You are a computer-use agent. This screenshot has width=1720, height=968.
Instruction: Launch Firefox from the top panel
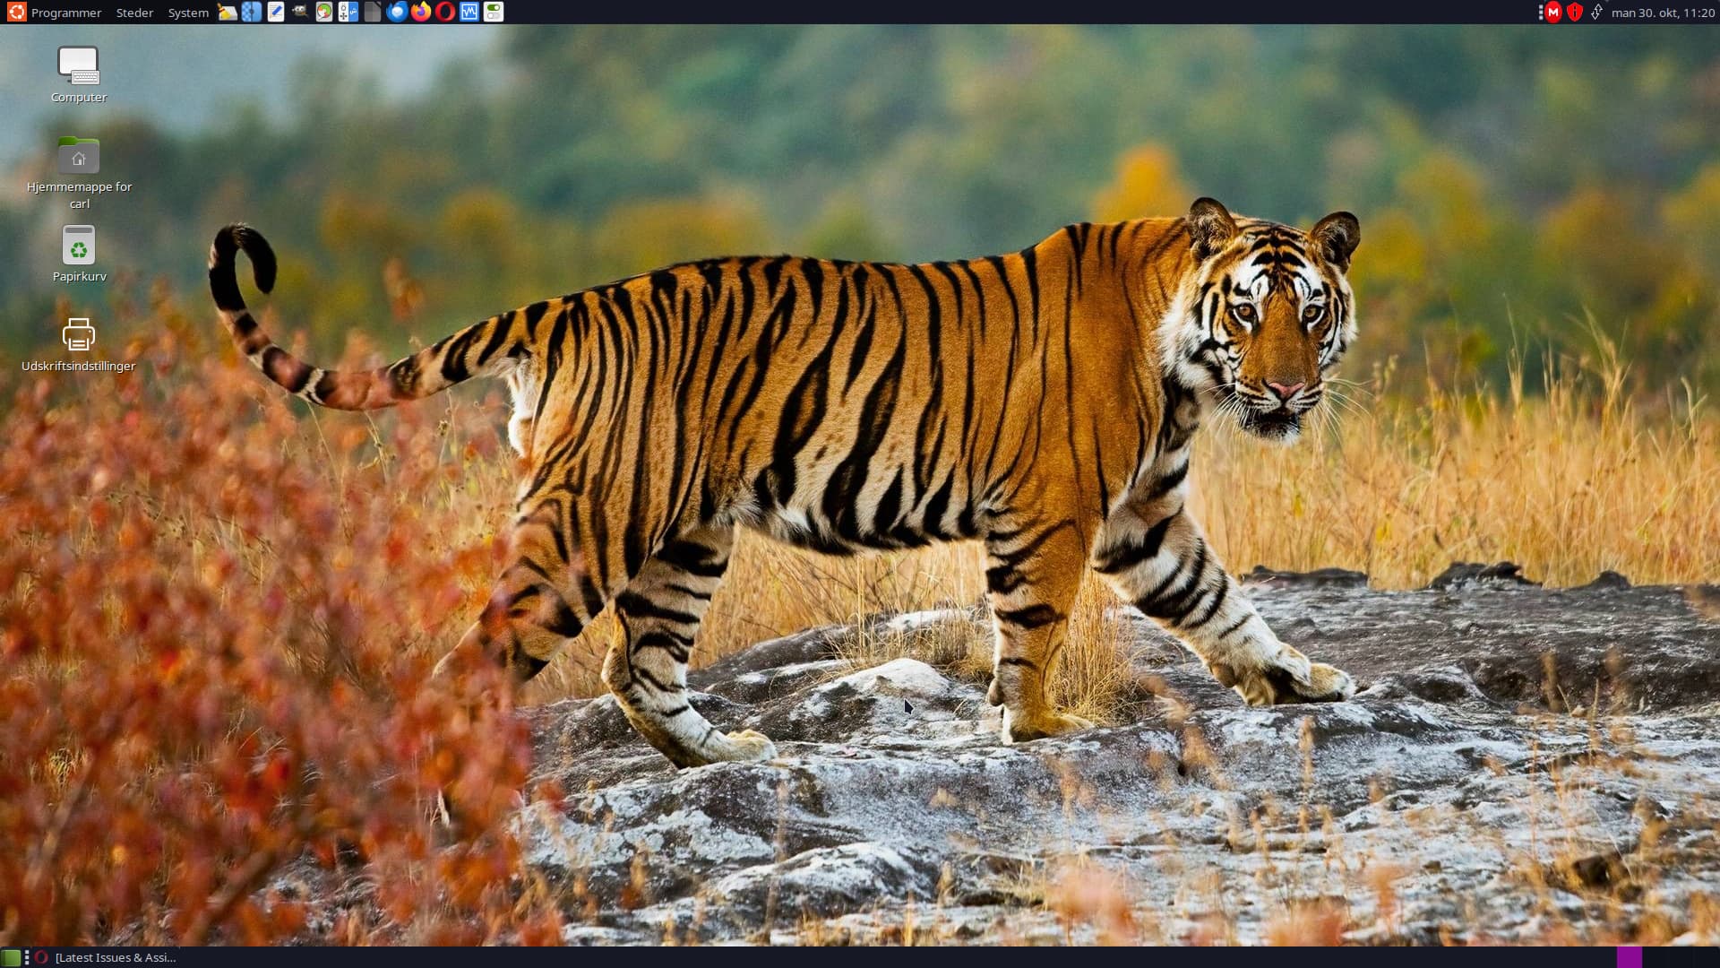click(421, 13)
